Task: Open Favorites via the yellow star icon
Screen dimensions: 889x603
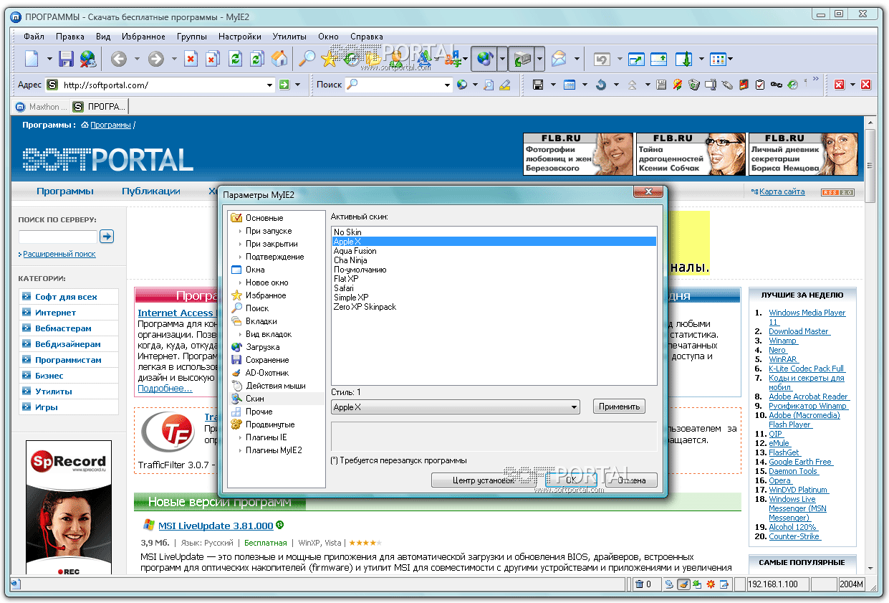Action: tap(329, 59)
